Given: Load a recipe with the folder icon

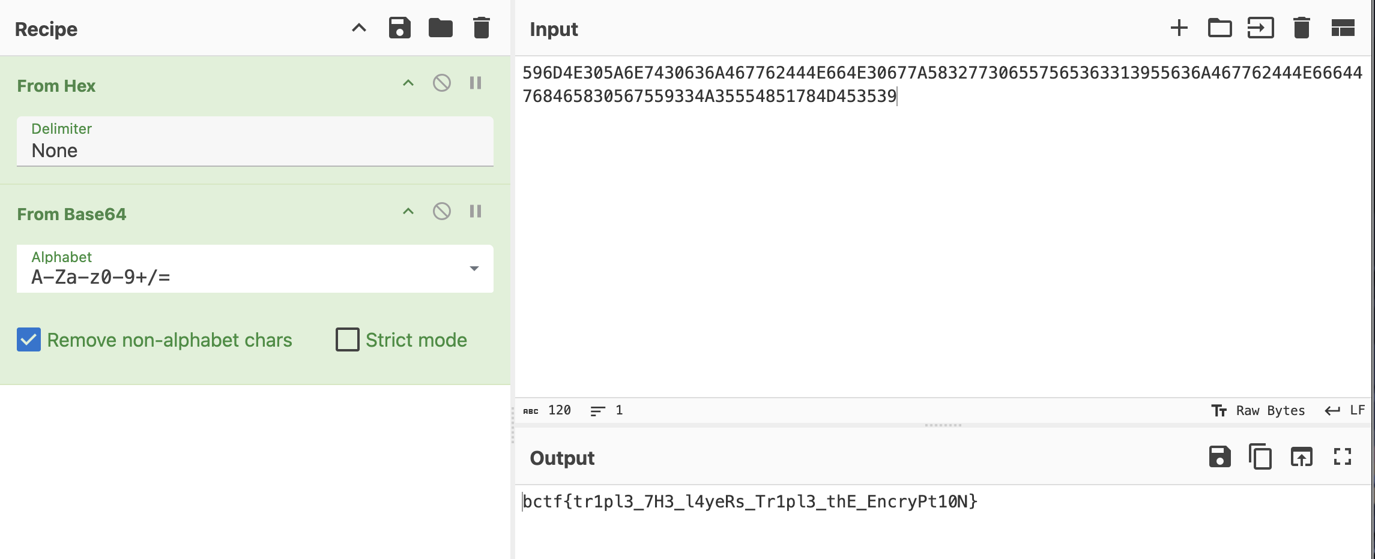Looking at the screenshot, I should pyautogui.click(x=440, y=28).
